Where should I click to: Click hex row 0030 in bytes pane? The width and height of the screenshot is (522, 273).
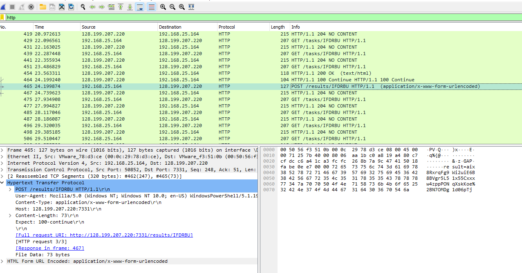(349, 167)
